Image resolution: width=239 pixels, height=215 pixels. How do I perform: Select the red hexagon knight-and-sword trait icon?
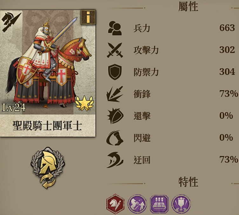(115, 204)
